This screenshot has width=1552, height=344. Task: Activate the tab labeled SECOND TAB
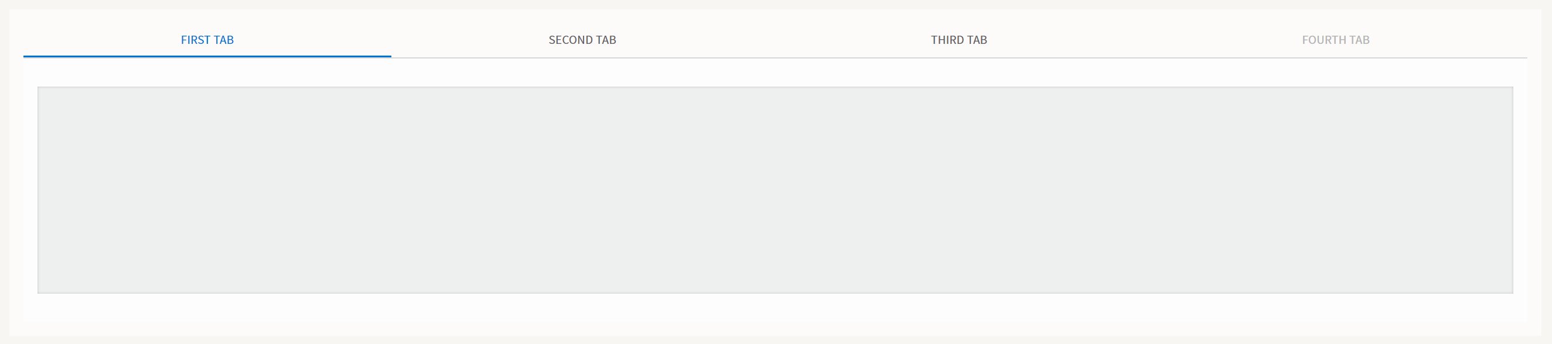pos(582,40)
